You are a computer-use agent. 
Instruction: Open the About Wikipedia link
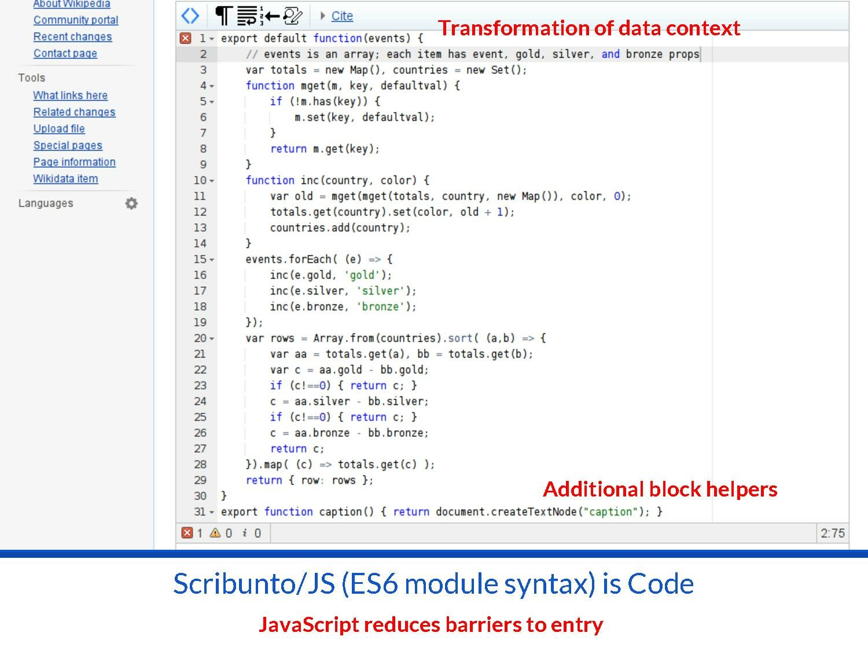[72, 4]
